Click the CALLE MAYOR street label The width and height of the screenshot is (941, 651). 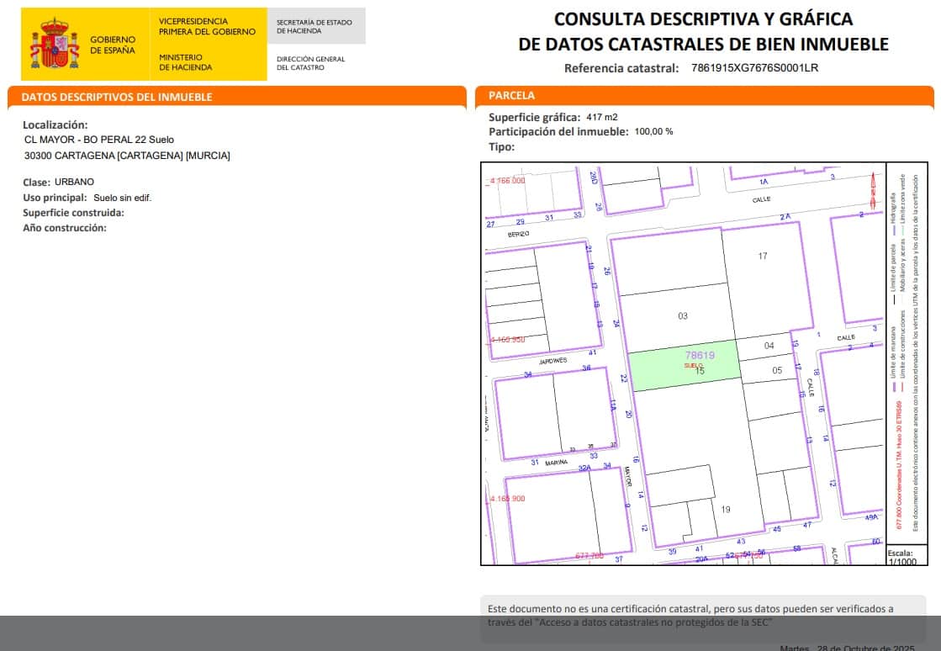pyautogui.click(x=627, y=476)
